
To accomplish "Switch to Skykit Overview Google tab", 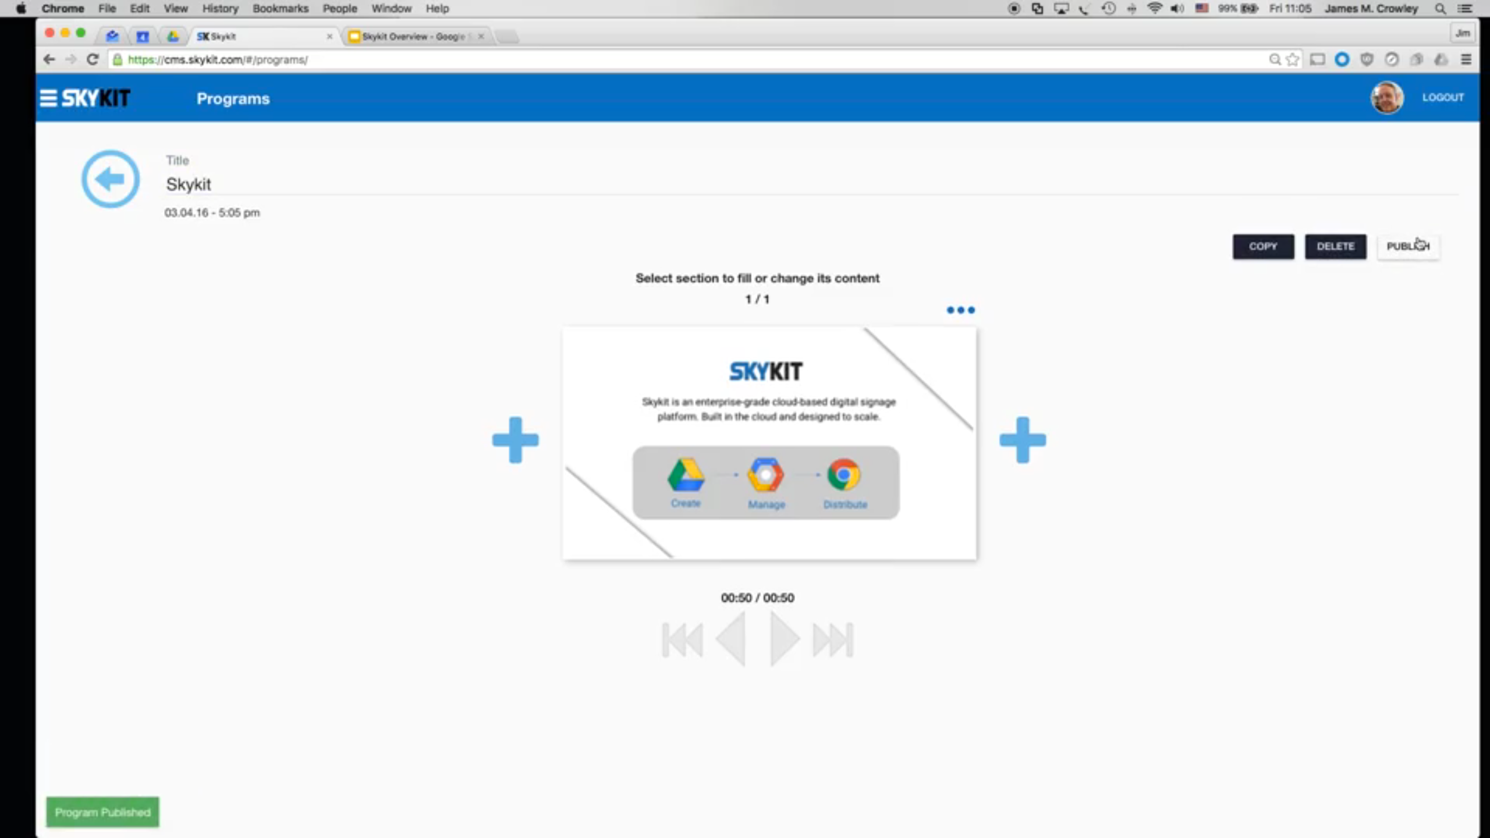I will pyautogui.click(x=413, y=36).
